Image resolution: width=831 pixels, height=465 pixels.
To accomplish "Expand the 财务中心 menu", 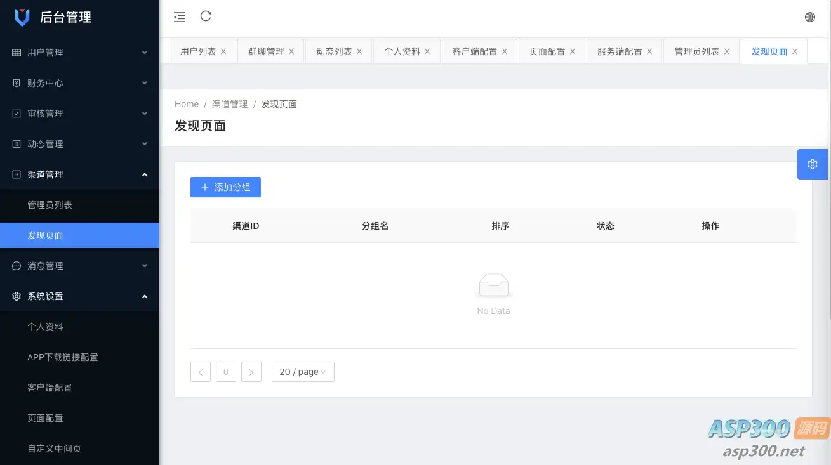I will pyautogui.click(x=145, y=83).
